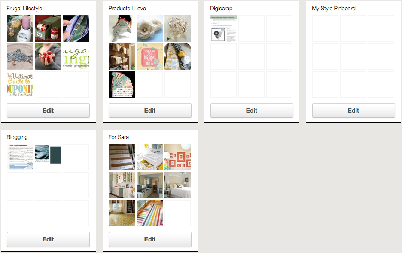
Task: Click Edit under Products I Love board
Action: [150, 111]
